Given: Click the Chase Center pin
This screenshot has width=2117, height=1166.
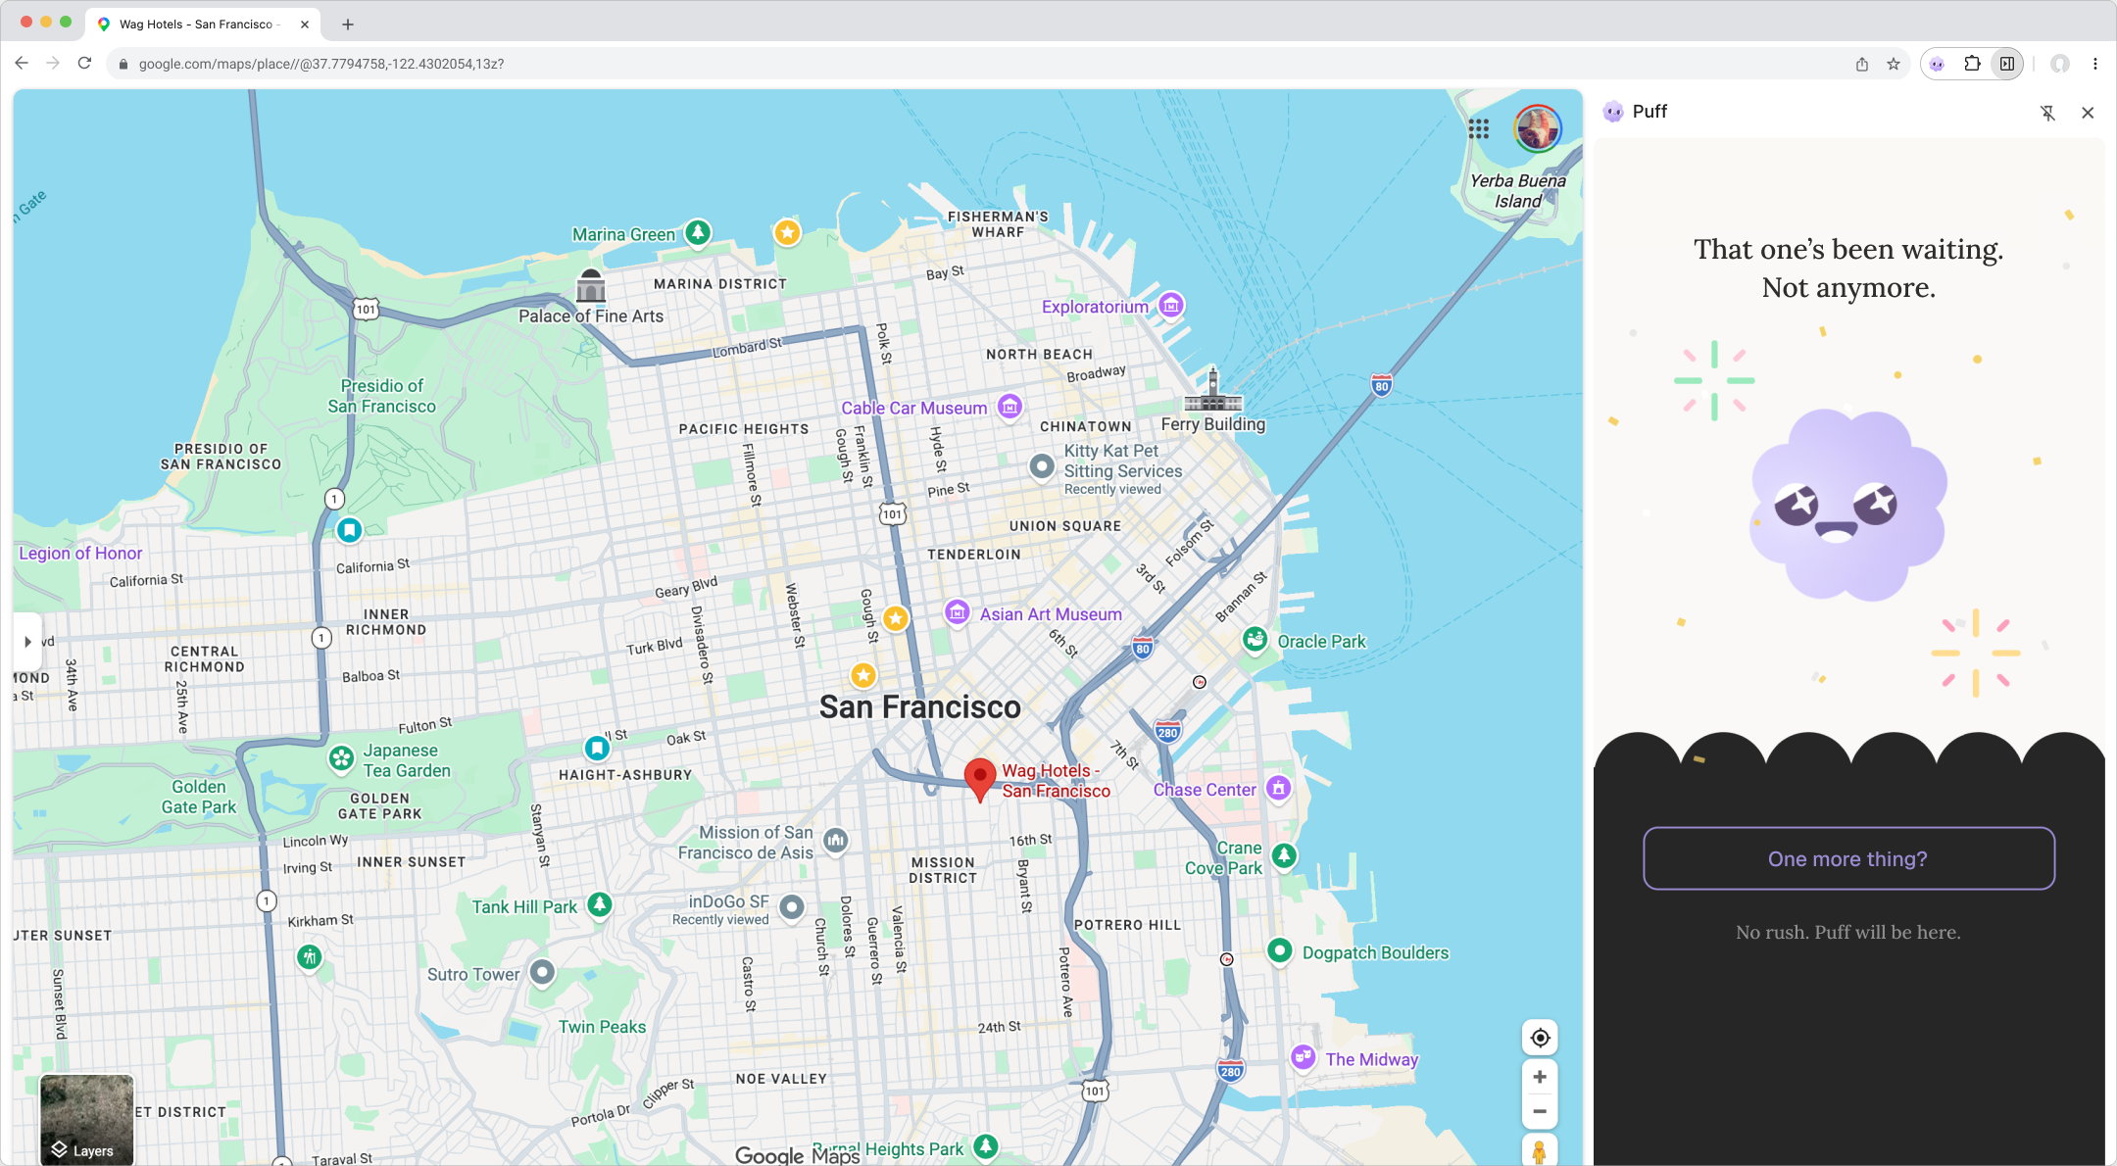Looking at the screenshot, I should [1278, 788].
